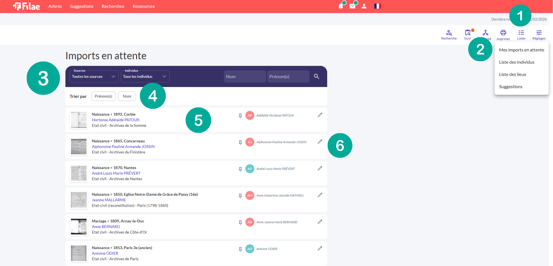Sort by Prénom(s) button
The height and width of the screenshot is (266, 553).
(x=104, y=96)
